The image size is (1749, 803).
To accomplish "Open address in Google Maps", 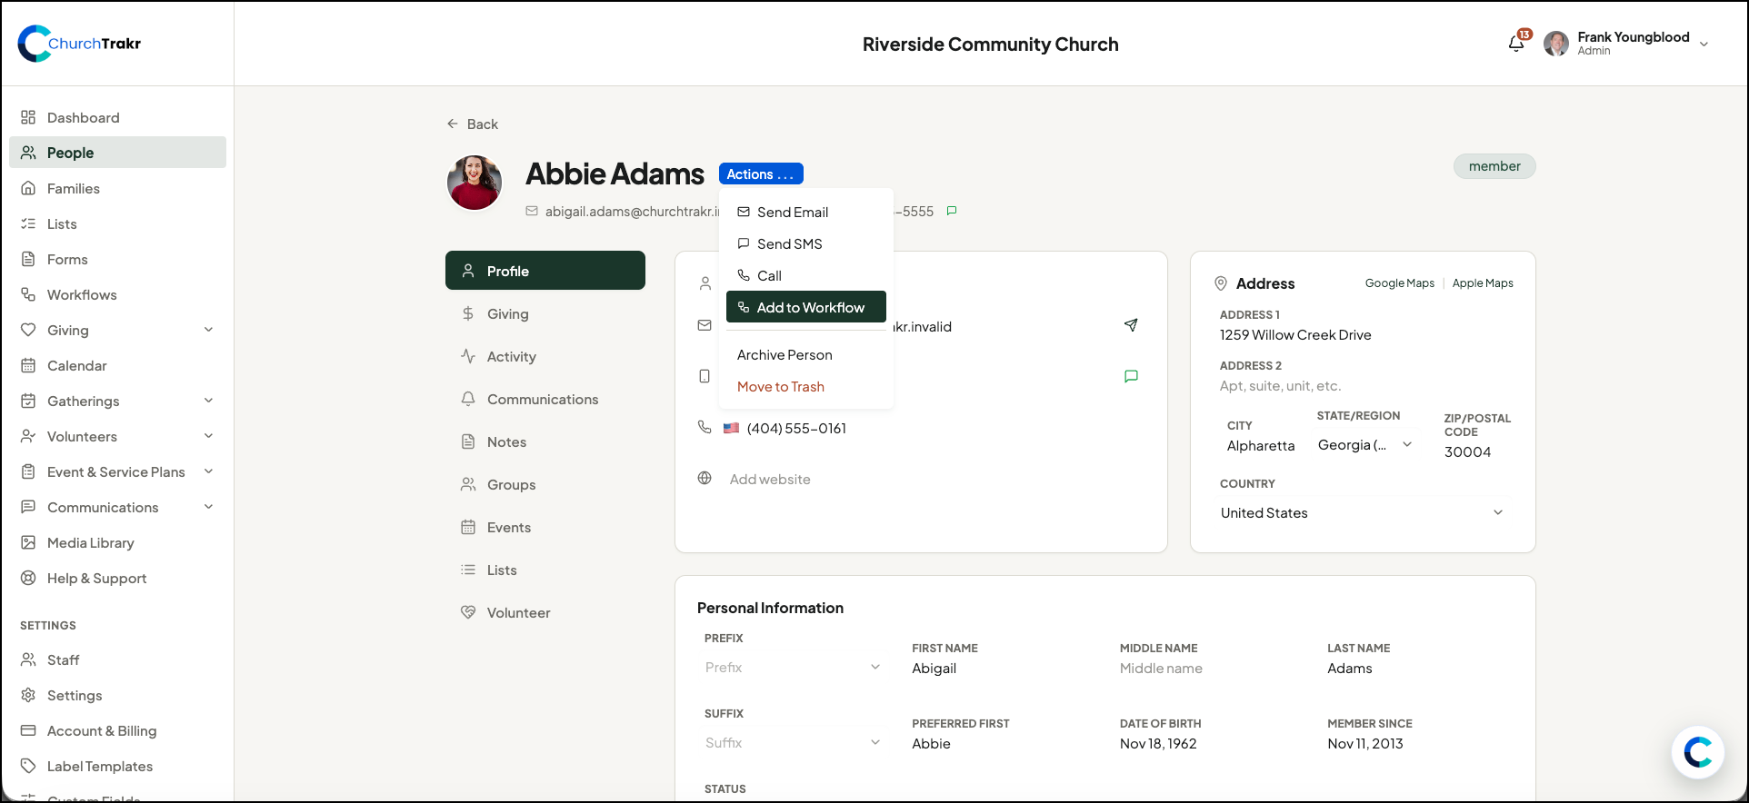I will (x=1399, y=283).
